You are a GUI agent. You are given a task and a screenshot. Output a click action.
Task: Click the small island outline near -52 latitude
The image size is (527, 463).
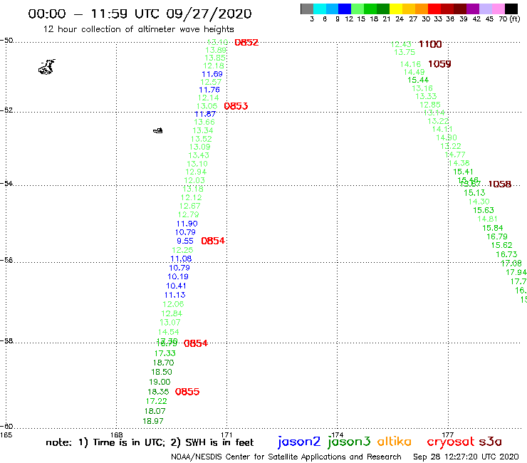[158, 130]
